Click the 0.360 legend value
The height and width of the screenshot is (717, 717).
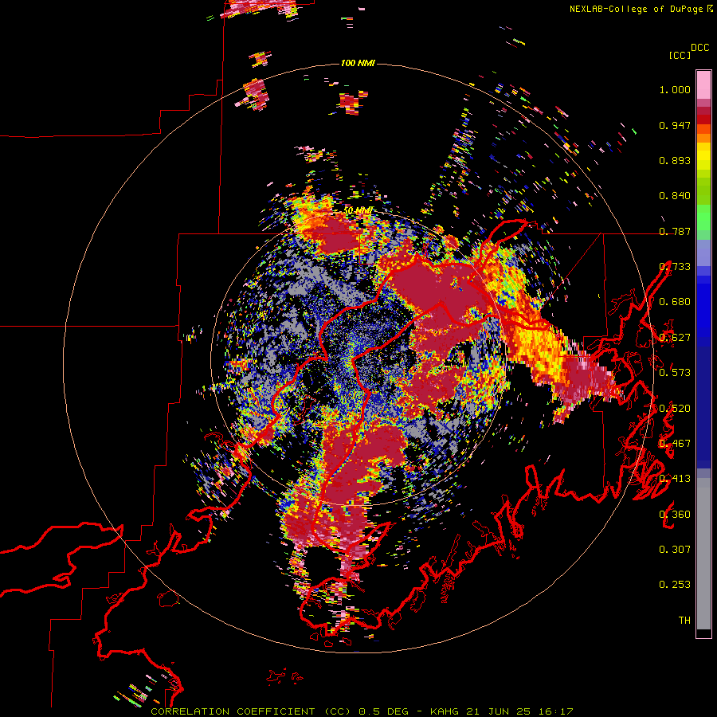675,515
